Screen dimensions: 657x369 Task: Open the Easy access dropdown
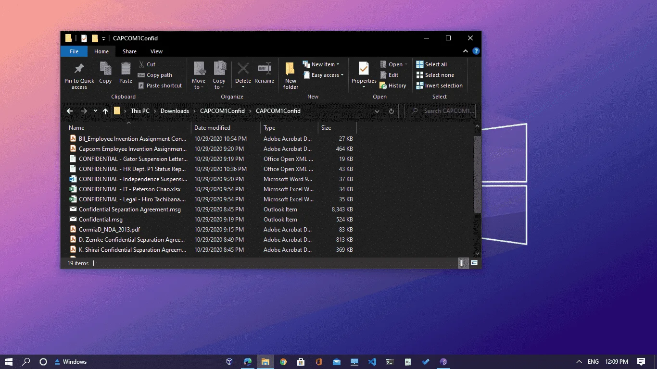pos(324,75)
